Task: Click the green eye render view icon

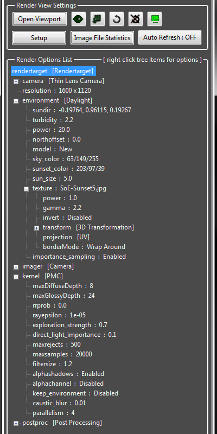Action: [x=79, y=19]
